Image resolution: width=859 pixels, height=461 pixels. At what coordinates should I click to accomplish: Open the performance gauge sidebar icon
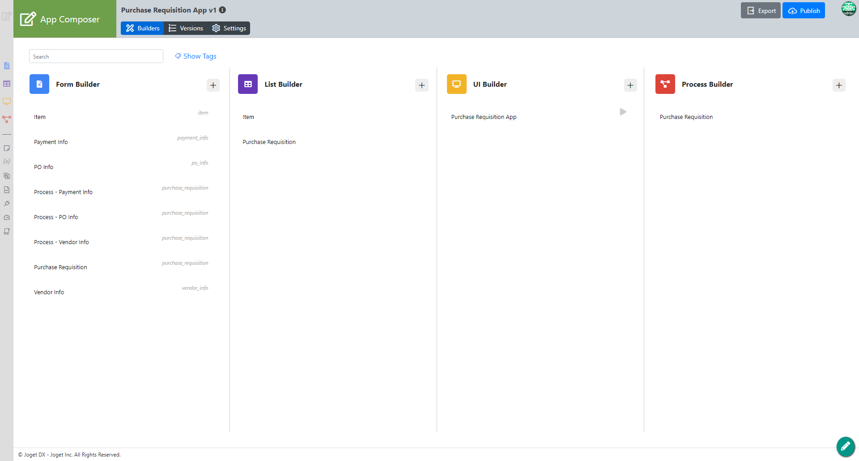7,218
